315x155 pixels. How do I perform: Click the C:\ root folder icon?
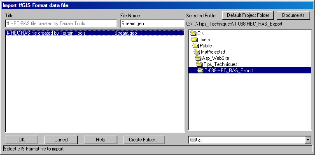[x=193, y=33]
